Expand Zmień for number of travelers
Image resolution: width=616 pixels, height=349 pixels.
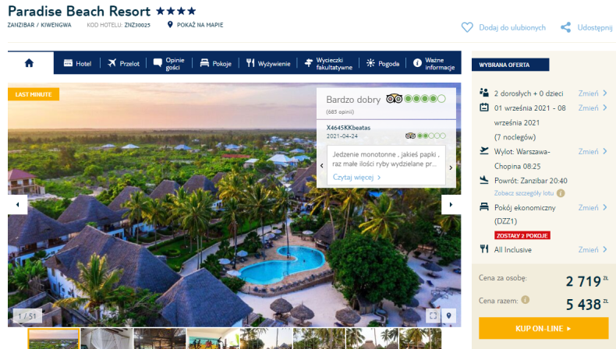pos(593,93)
